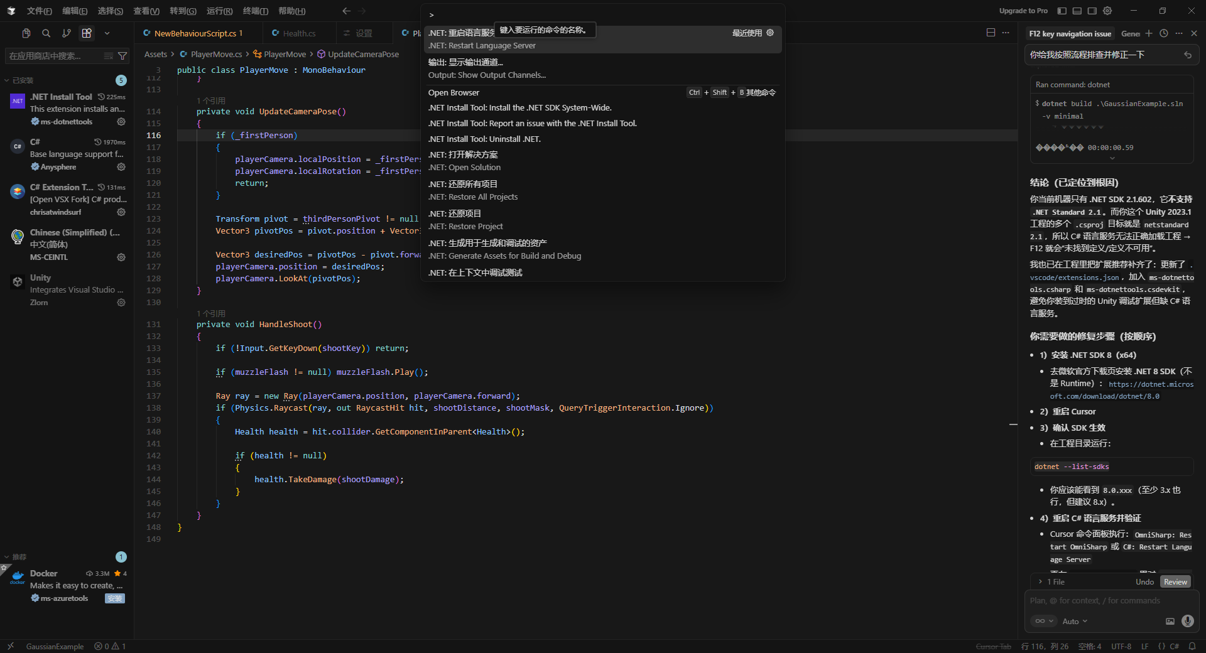Viewport: 1206px width, 653px height.
Task: Expand the dotnet command output chevron
Action: [x=1112, y=158]
